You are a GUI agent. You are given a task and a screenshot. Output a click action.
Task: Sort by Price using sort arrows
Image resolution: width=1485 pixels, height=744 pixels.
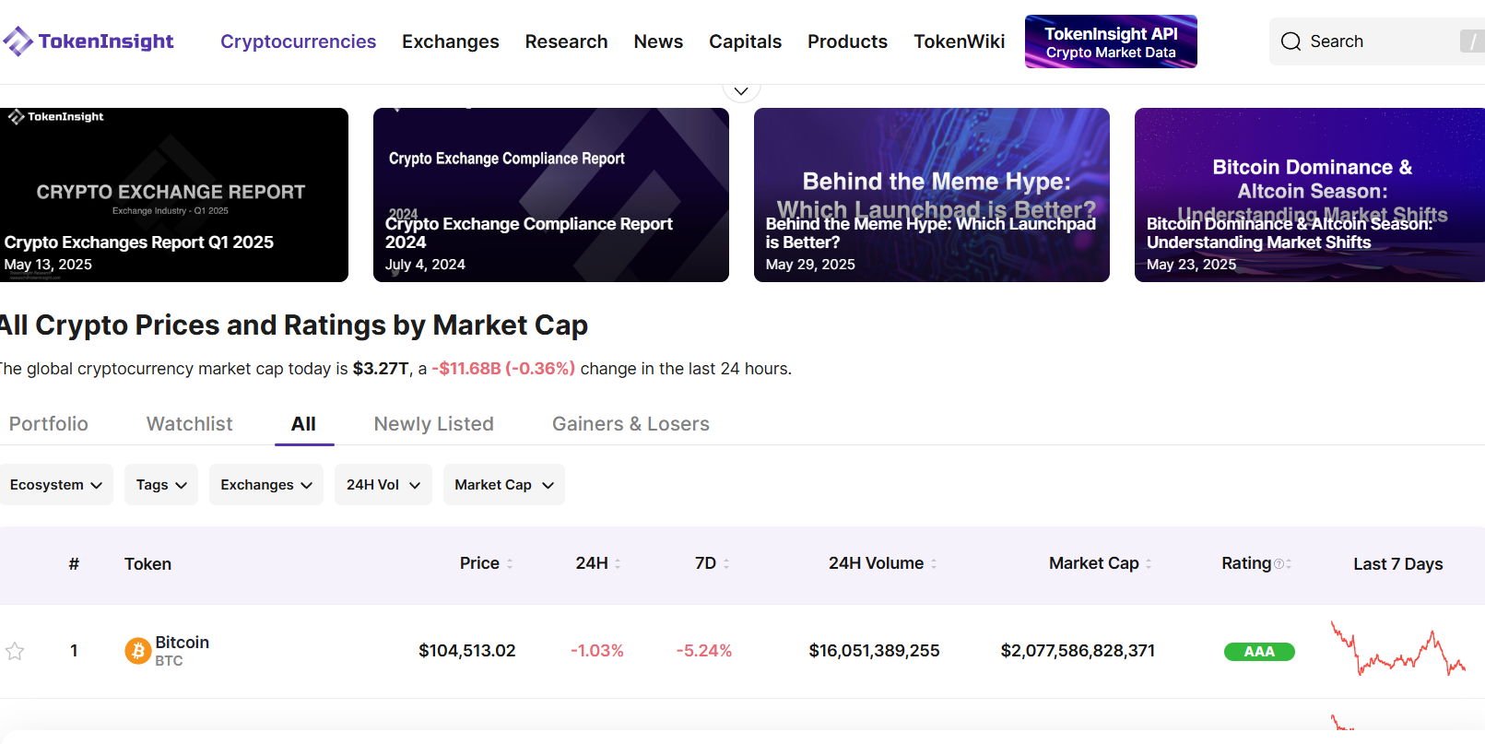pos(510,563)
